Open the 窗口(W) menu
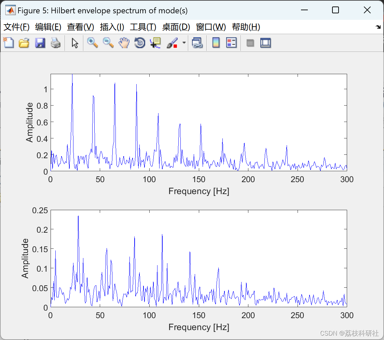 pyautogui.click(x=211, y=27)
